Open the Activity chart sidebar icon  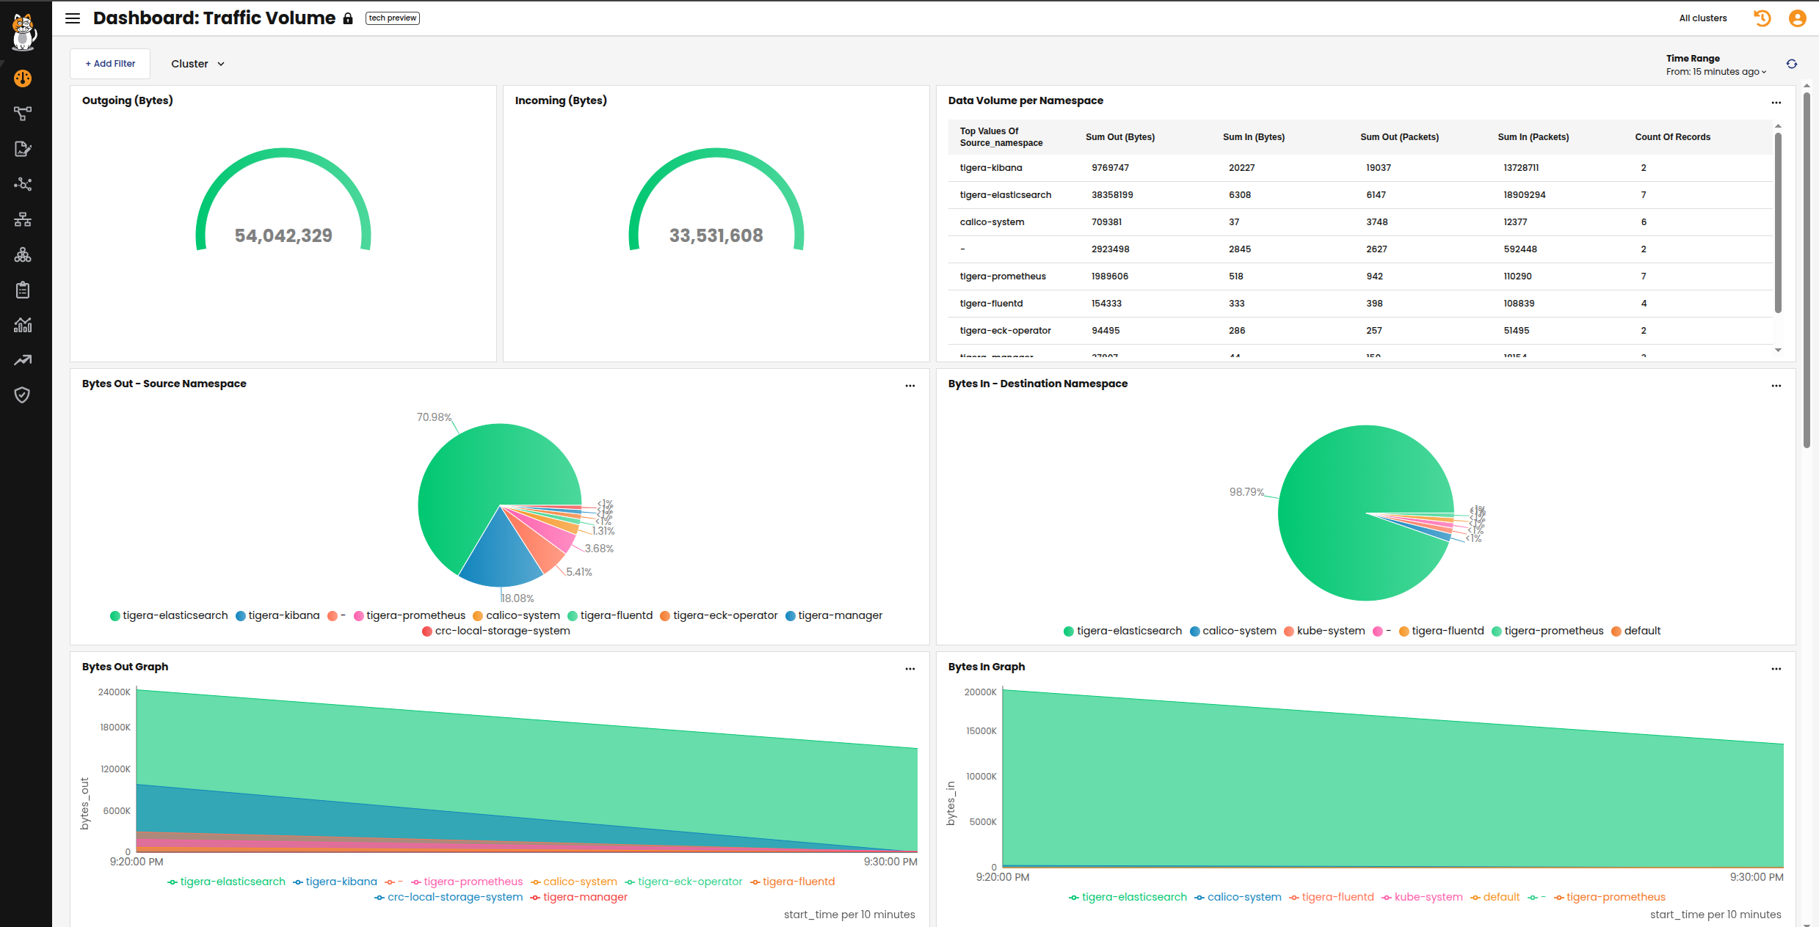coord(23,325)
